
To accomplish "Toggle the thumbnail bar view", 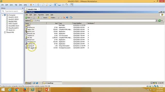I will [x=60, y=5].
